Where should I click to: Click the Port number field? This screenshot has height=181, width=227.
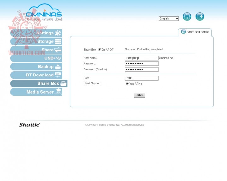coord(142,78)
